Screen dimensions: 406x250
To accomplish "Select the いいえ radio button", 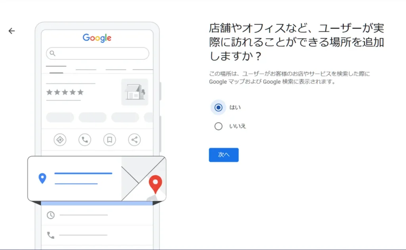I will tap(218, 127).
